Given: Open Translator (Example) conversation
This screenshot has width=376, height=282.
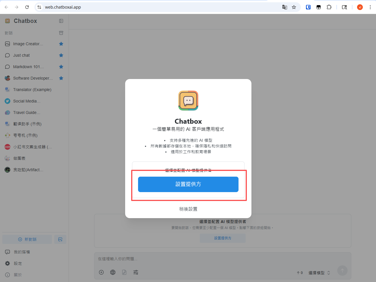Looking at the screenshot, I should tap(34, 90).
